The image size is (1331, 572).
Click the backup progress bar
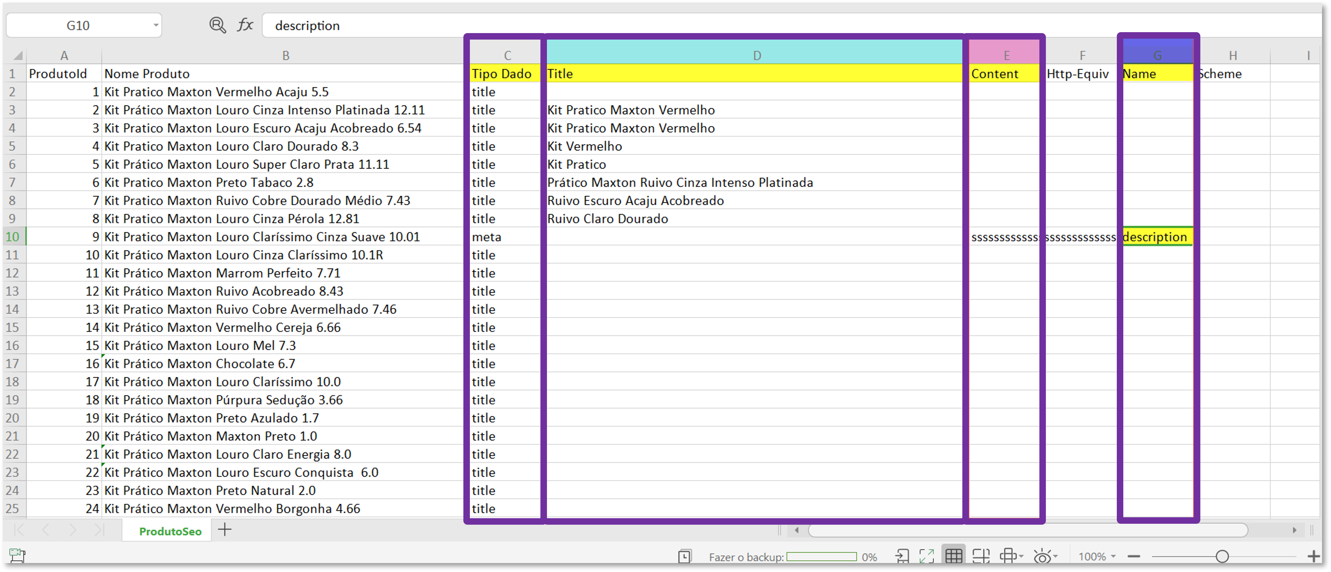point(822,557)
